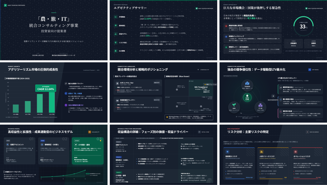Click the 競合ソリューション star tag

point(210,84)
